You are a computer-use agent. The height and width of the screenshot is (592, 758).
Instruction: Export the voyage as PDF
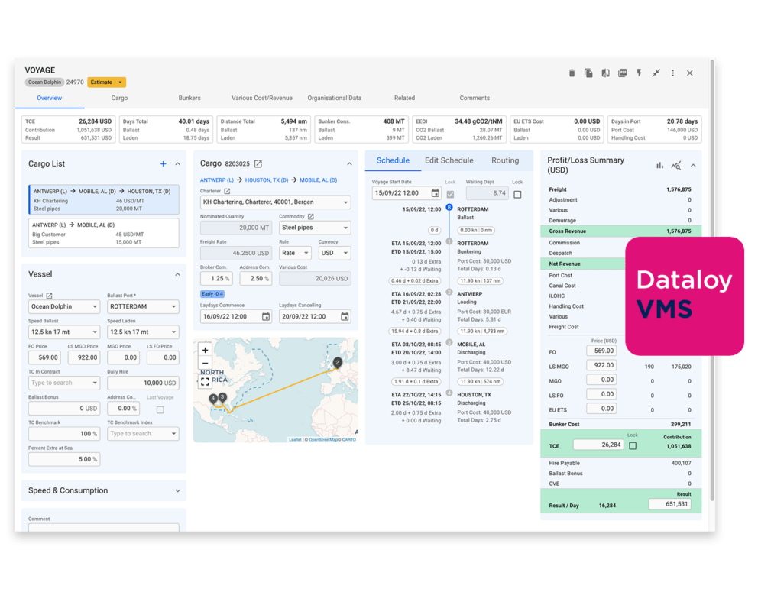coord(623,73)
